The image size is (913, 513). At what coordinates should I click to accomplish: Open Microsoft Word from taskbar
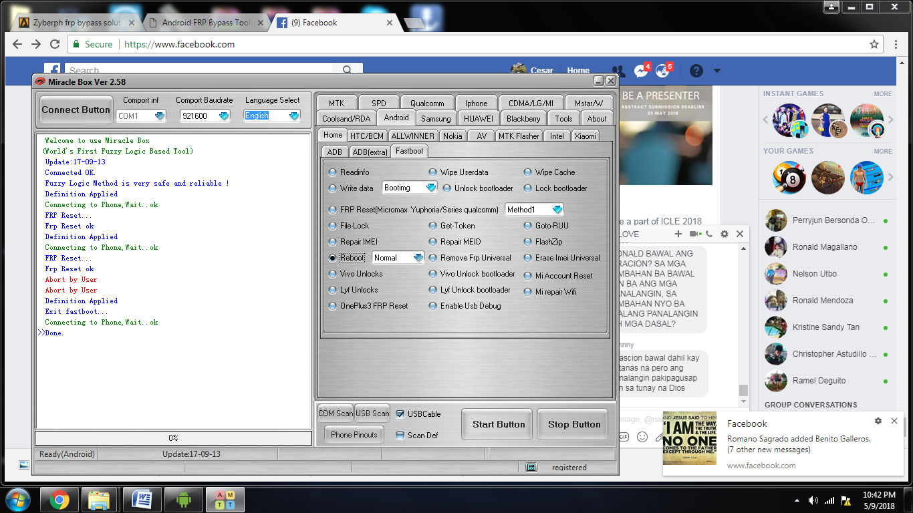[x=142, y=500]
